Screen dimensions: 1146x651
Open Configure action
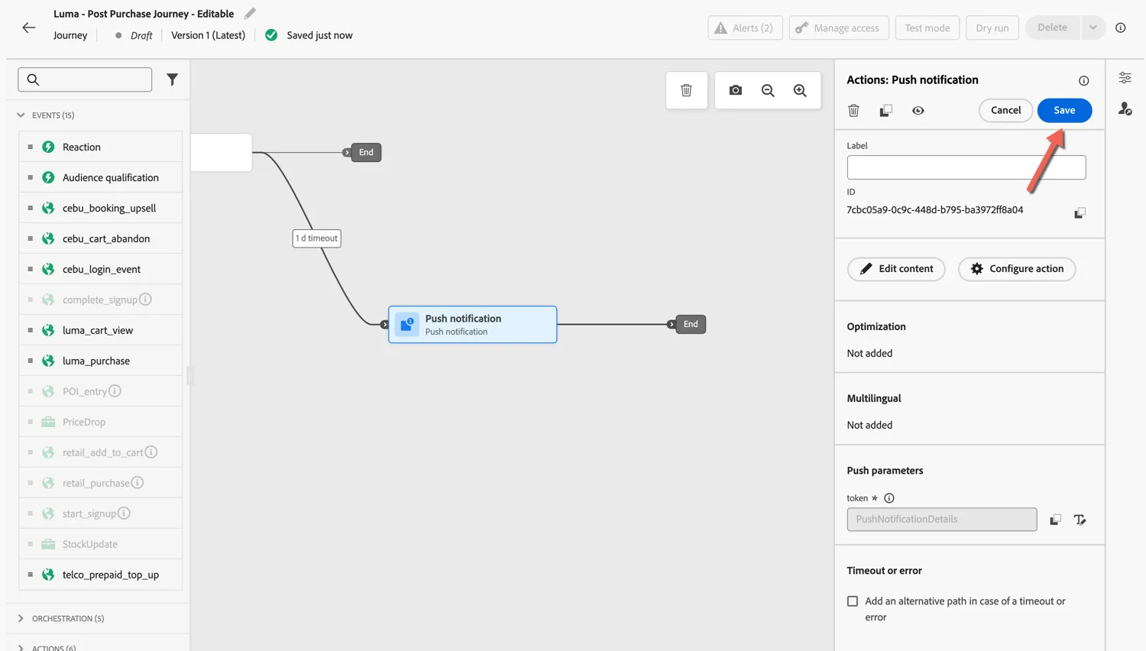pos(1017,269)
